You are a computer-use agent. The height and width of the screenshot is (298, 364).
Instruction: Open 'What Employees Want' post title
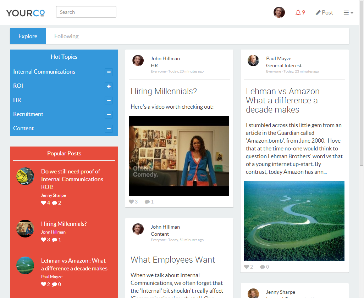tap(173, 260)
